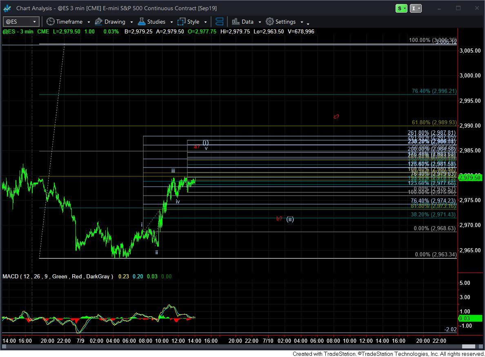Click the blue stacked panels icon
Viewport: 485px width, 357px height.
219,22
